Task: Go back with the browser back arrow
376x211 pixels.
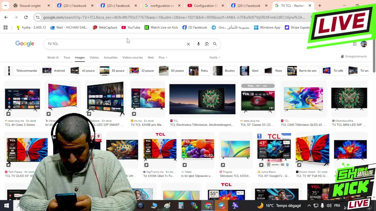Action: [6, 17]
